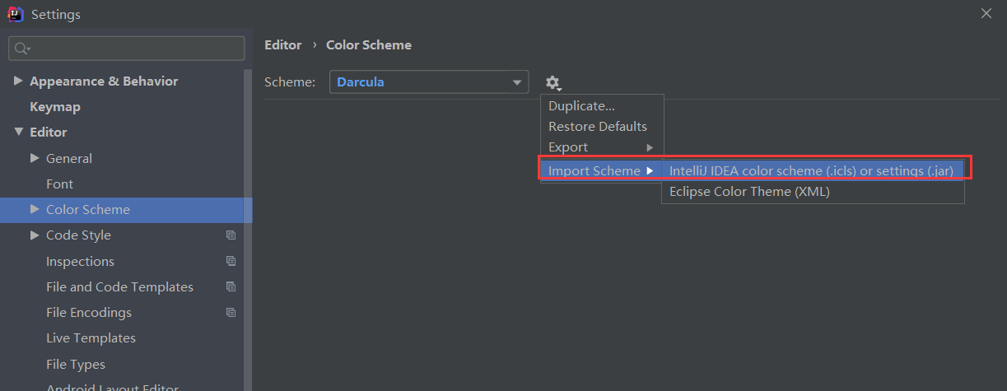
Task: Open the Keymap settings page
Action: (x=55, y=107)
